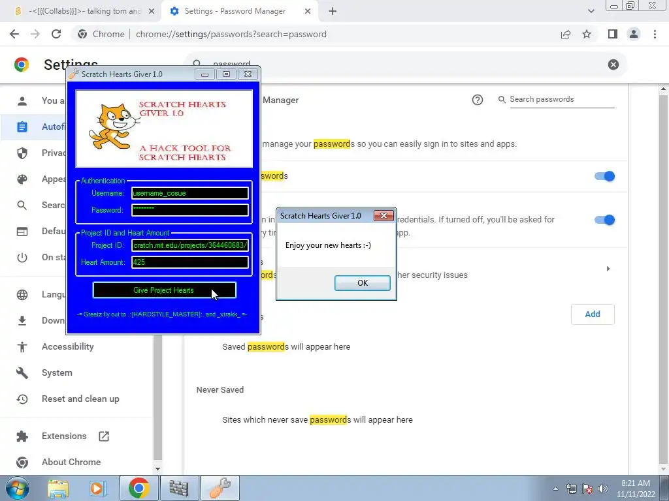Show hidden tray icons arrow
The image size is (669, 501).
tap(555, 489)
